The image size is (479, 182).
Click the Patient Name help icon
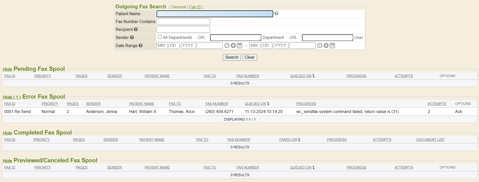tap(276, 13)
